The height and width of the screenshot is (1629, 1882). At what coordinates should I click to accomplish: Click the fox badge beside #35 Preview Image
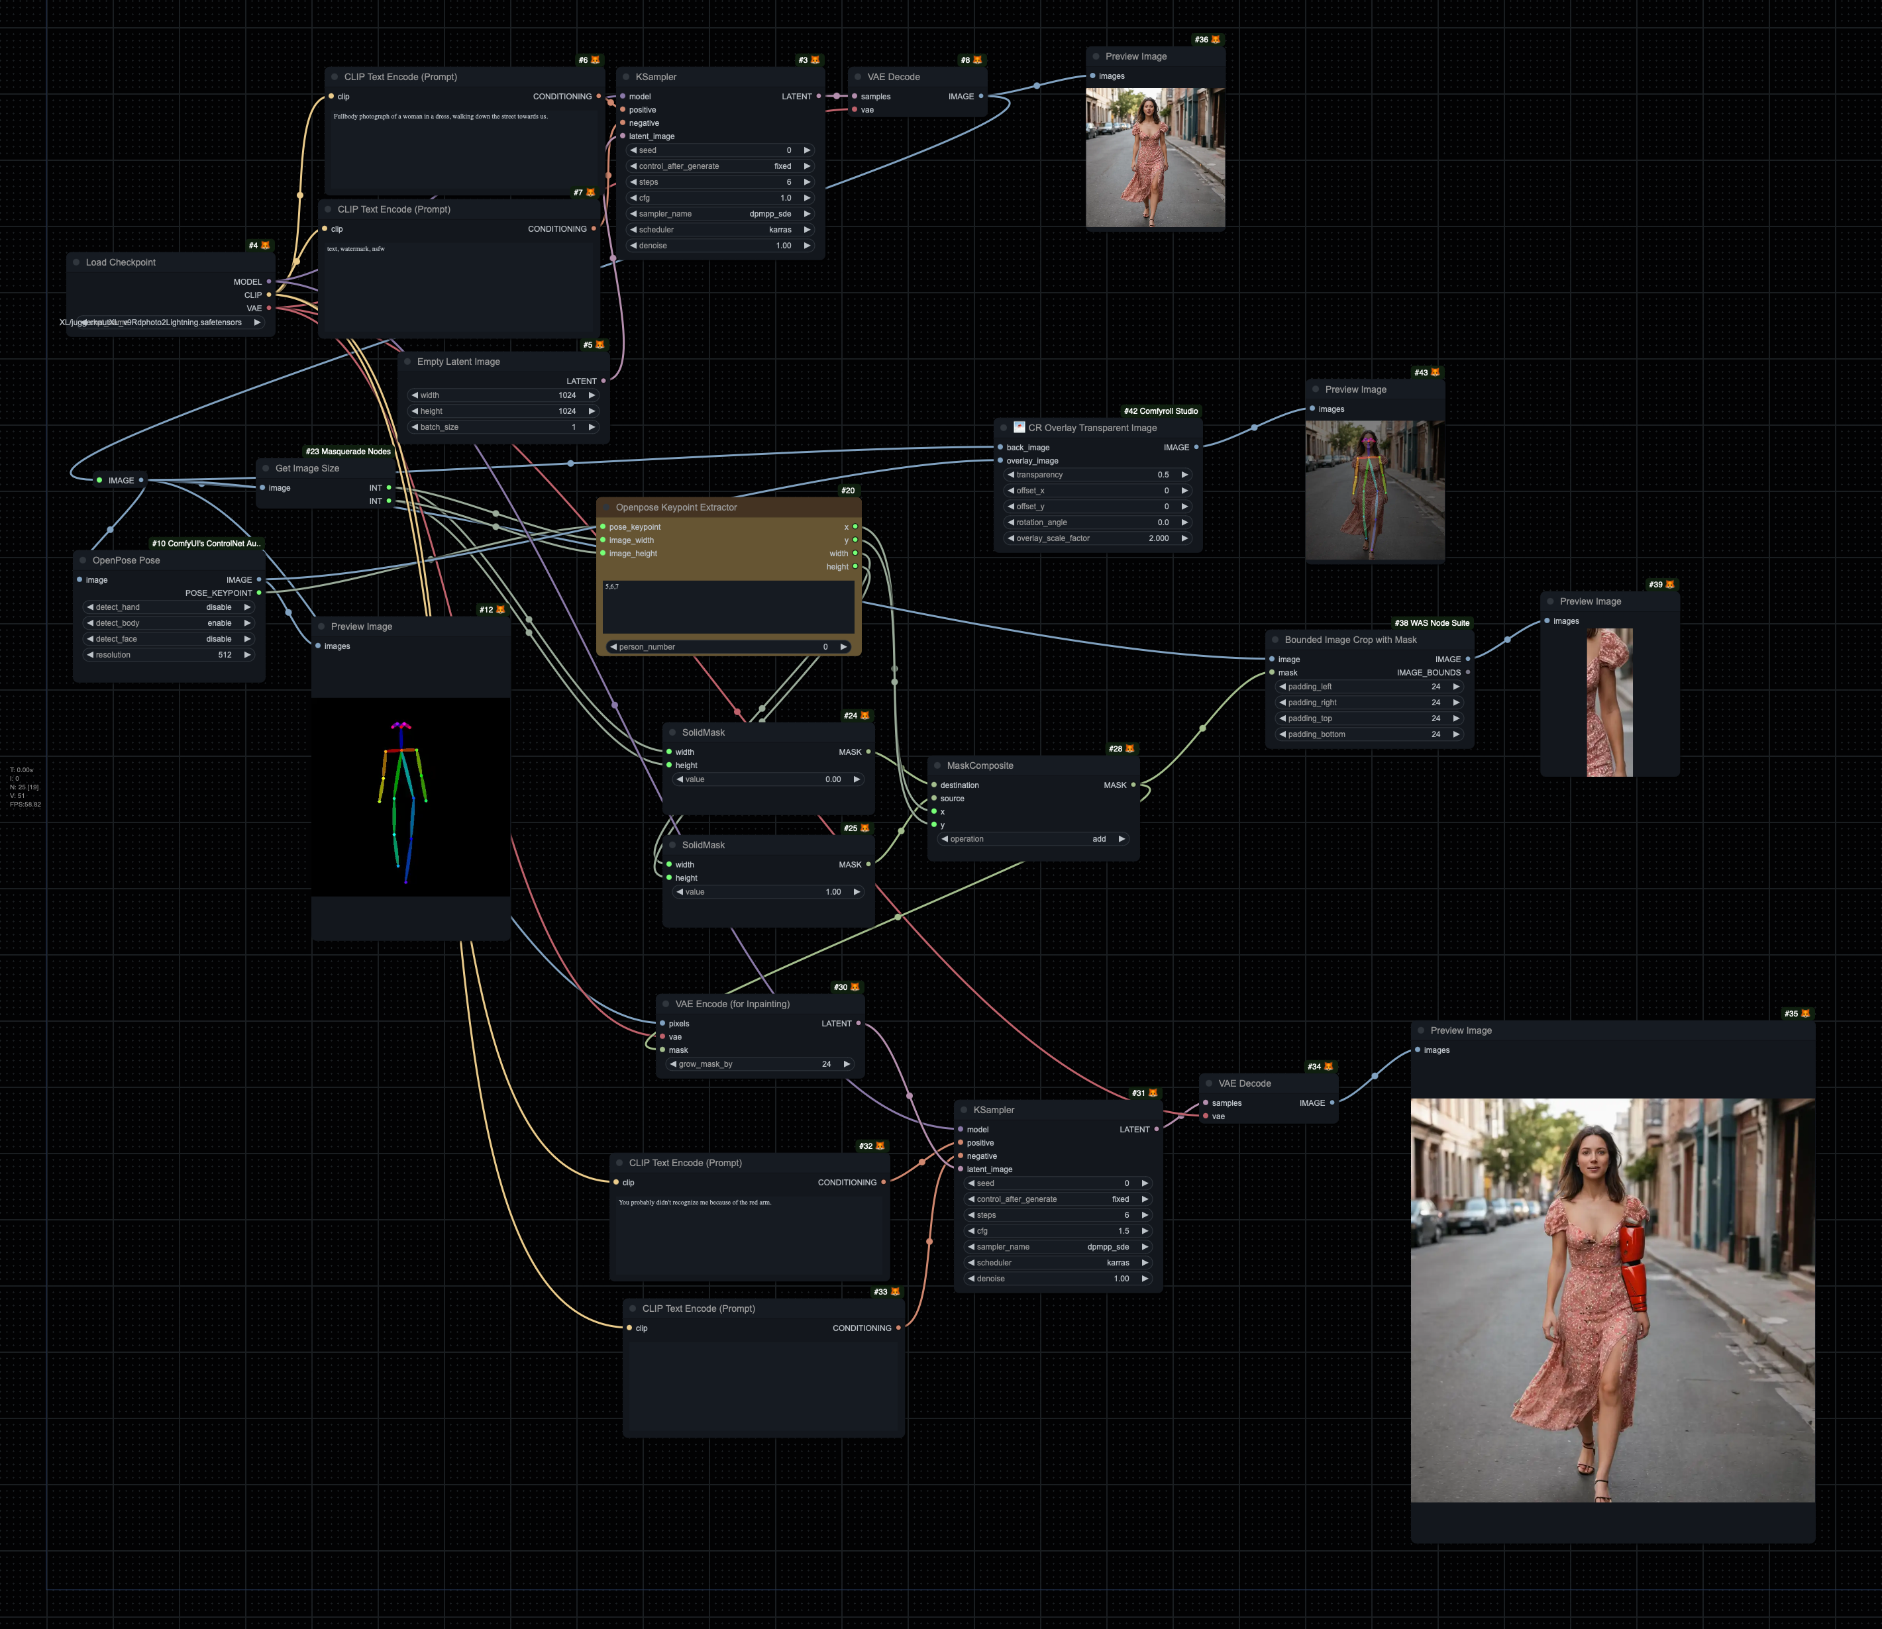(1806, 1014)
